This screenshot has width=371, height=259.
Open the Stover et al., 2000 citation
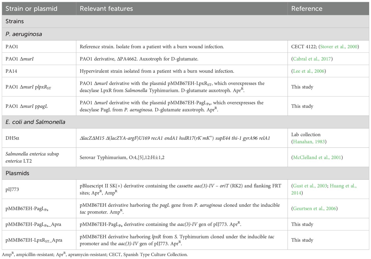[338, 47]
